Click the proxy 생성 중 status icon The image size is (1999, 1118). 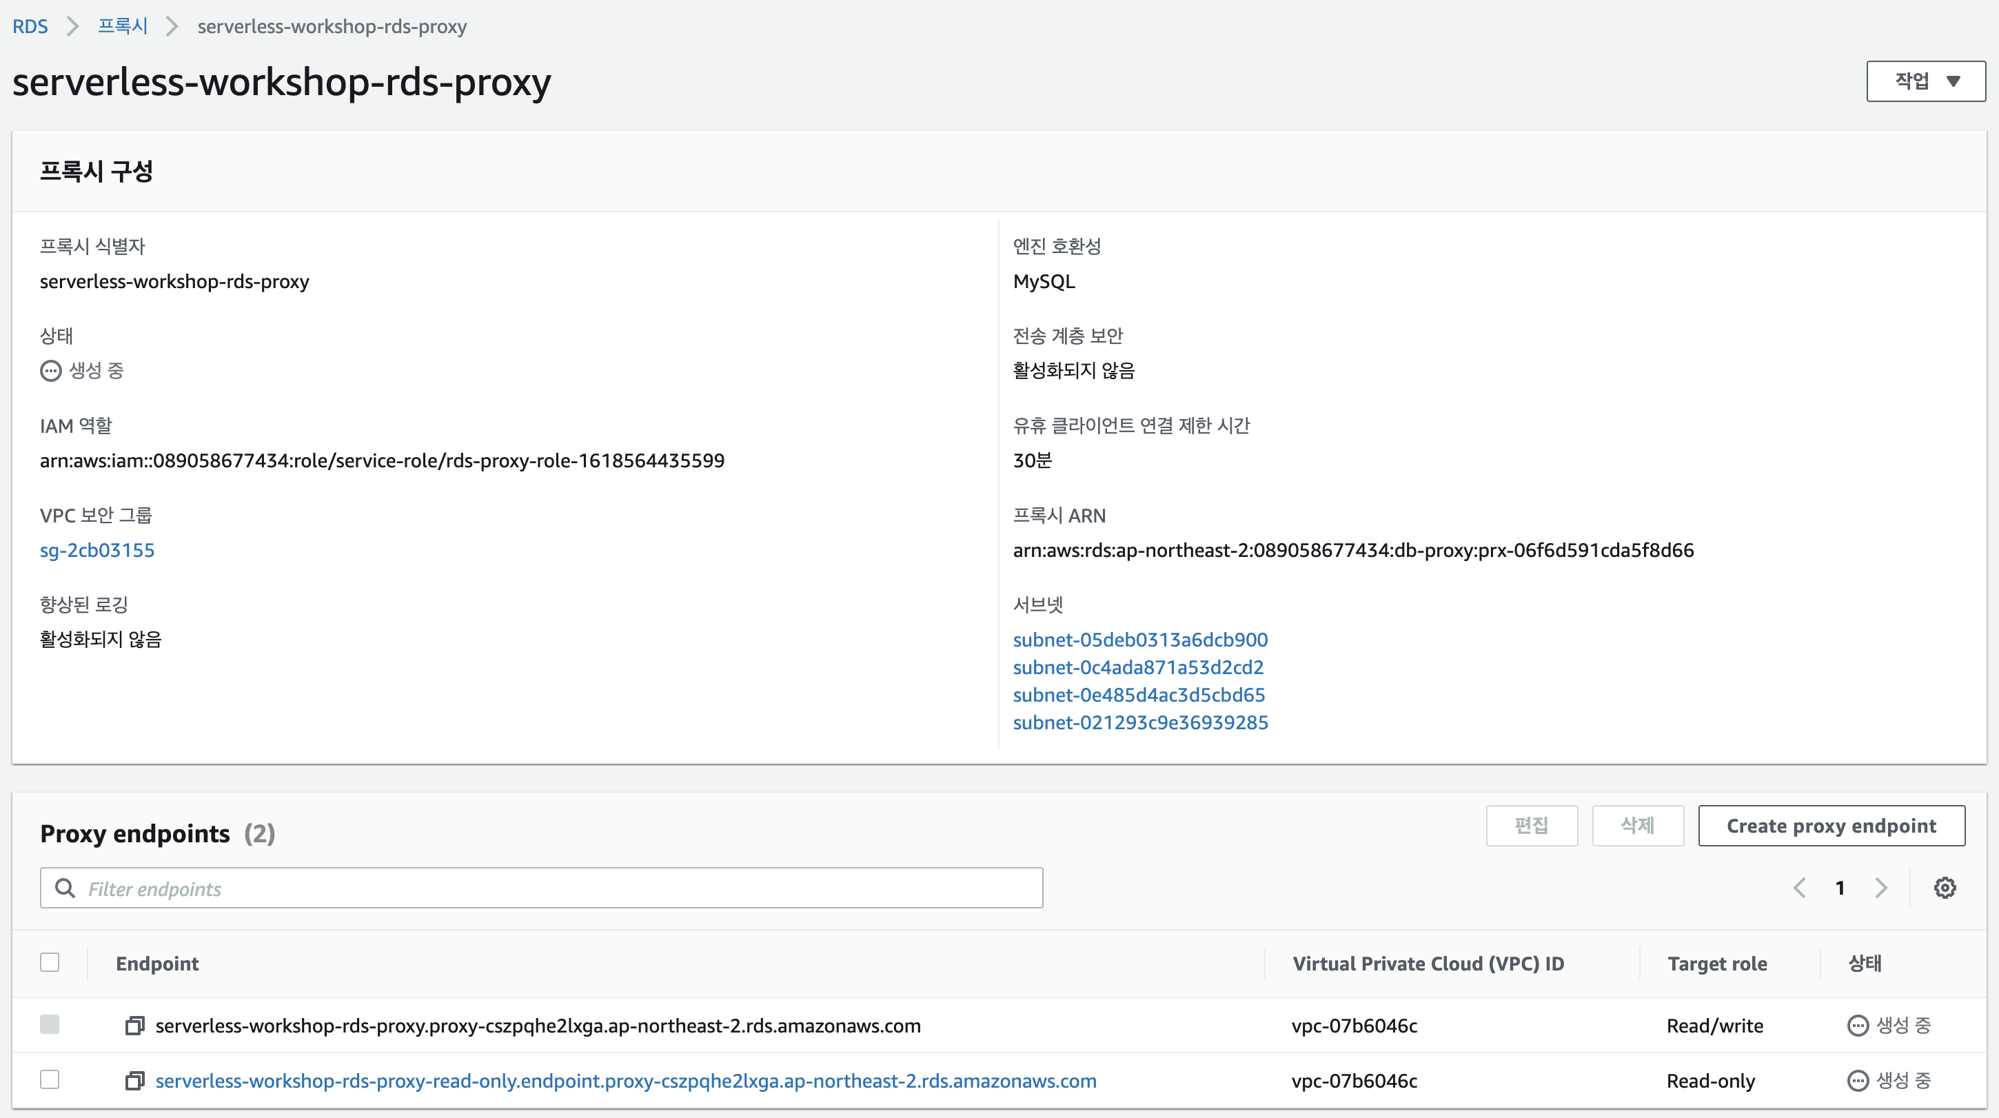50,371
